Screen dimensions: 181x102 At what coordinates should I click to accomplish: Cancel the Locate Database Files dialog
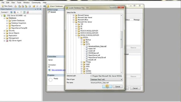[118, 87]
